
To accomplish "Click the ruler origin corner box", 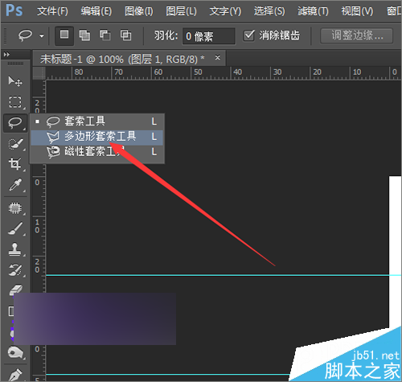I will tap(39, 73).
